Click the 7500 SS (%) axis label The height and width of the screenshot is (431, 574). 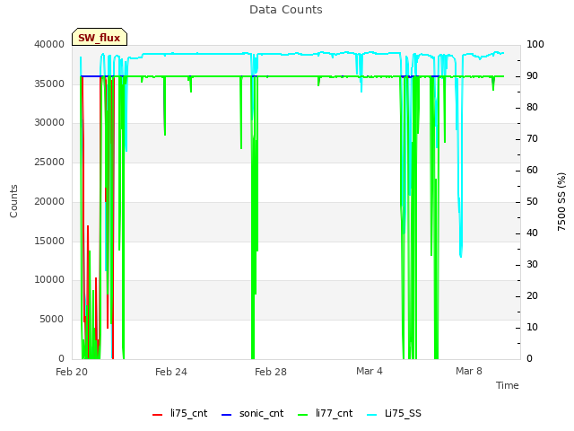[561, 201]
